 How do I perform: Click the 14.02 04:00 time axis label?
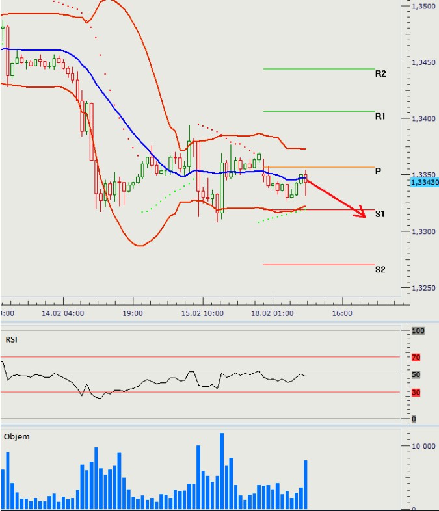pos(63,313)
